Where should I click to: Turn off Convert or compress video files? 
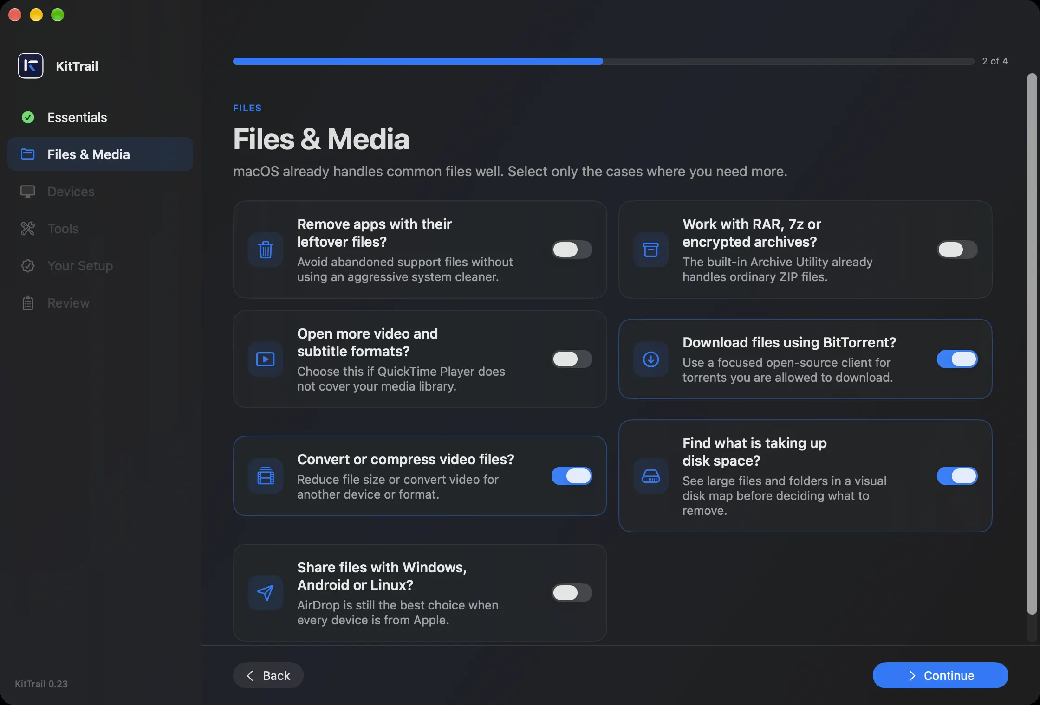click(x=572, y=476)
